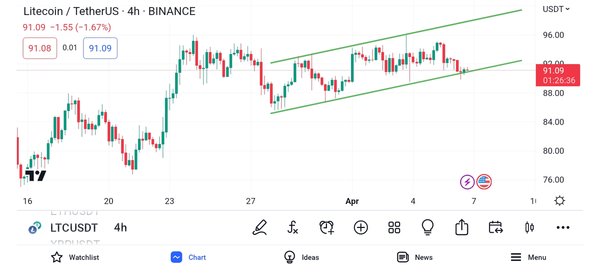The image size is (600, 270).
Task: Open the go to date calendar icon
Action: tap(495, 227)
